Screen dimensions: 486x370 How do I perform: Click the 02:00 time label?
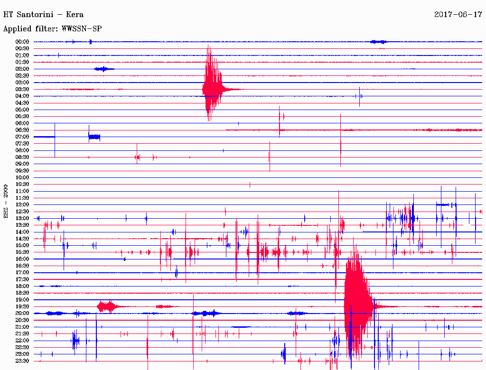(22, 69)
